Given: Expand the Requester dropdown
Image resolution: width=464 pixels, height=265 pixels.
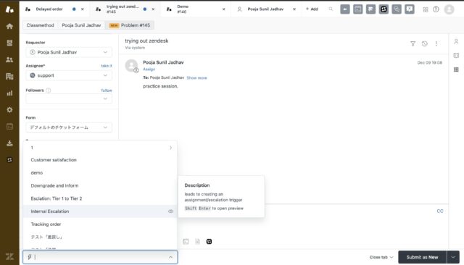Looking at the screenshot, I should click(x=69, y=52).
